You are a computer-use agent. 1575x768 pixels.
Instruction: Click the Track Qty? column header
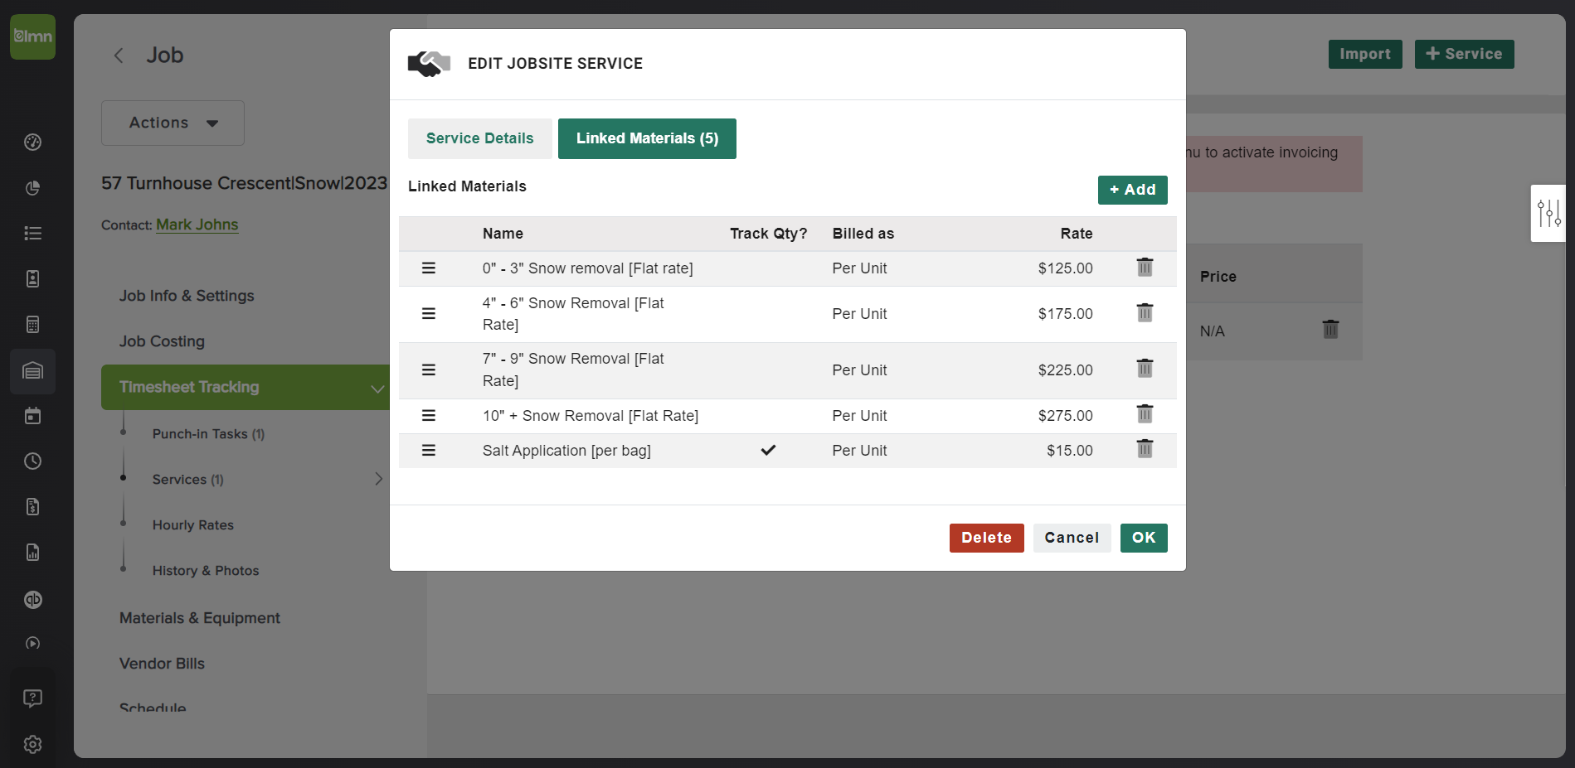tap(768, 234)
